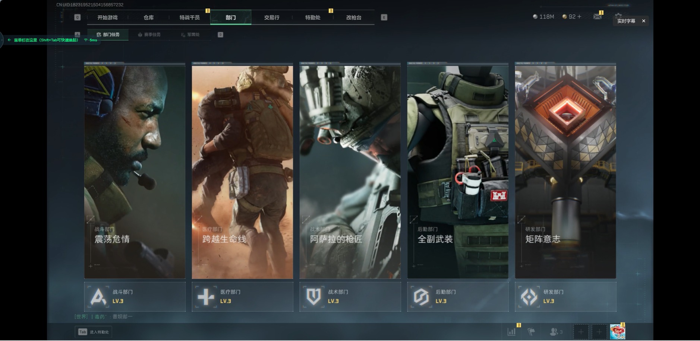
Task: Click the 战术部门 shield icon
Action: click(314, 297)
